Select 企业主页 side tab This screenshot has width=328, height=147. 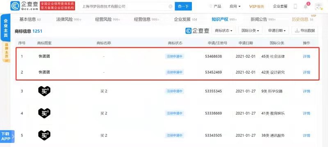click(x=5, y=28)
